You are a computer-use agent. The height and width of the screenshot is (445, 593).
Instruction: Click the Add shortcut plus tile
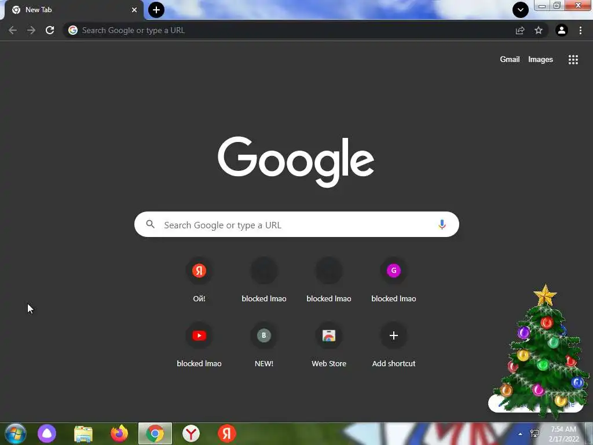393,345
